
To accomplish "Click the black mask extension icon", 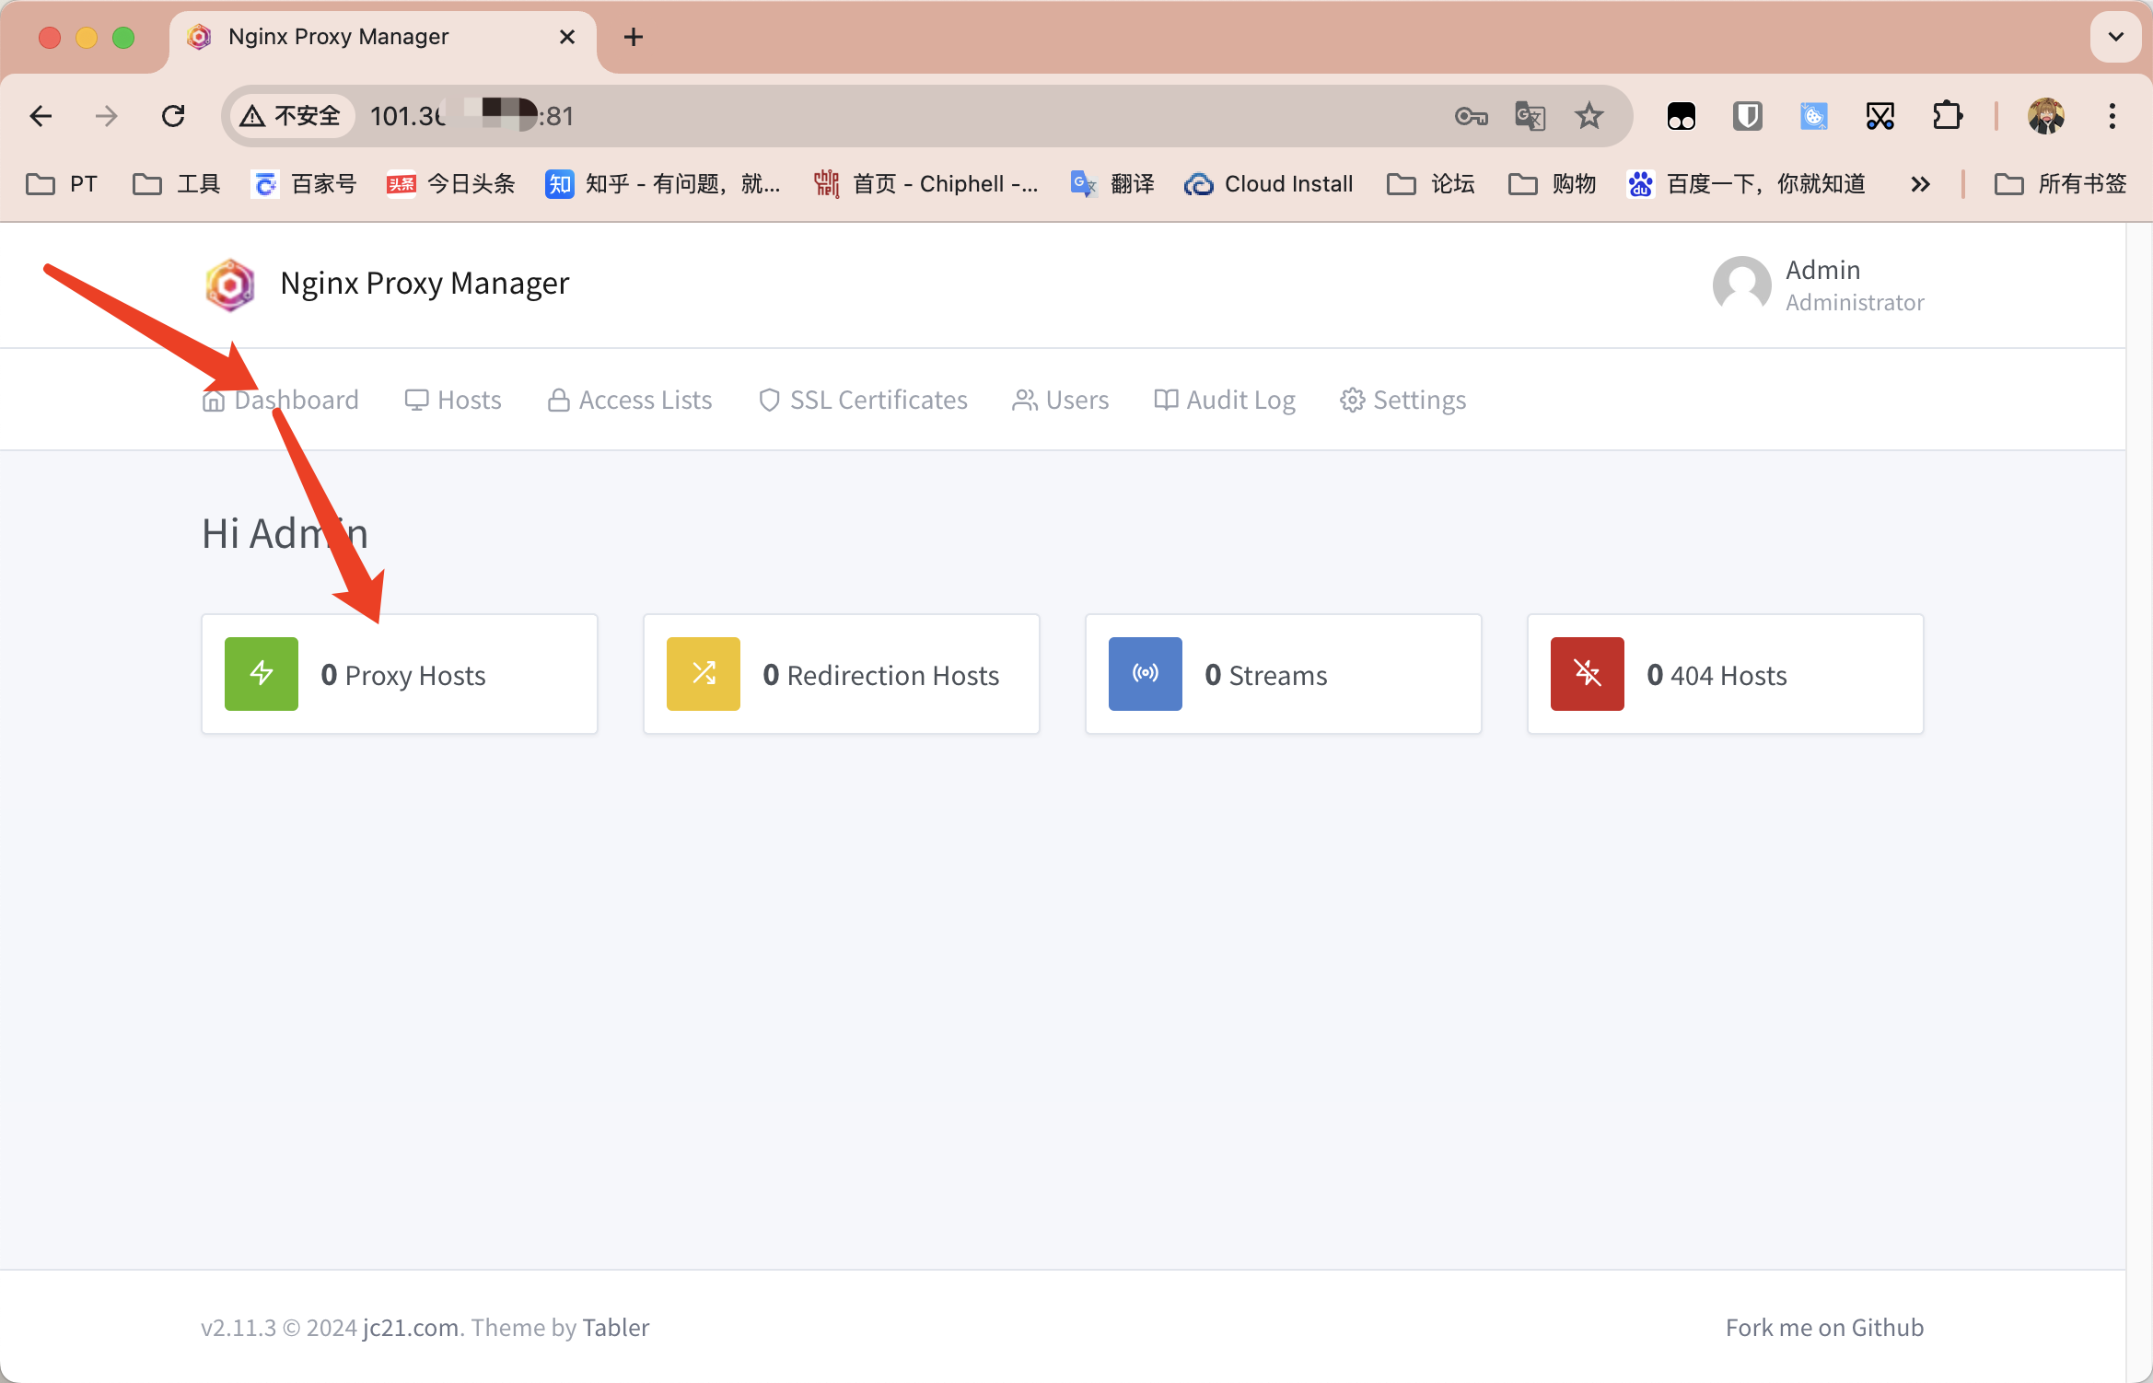I will coord(1681,116).
